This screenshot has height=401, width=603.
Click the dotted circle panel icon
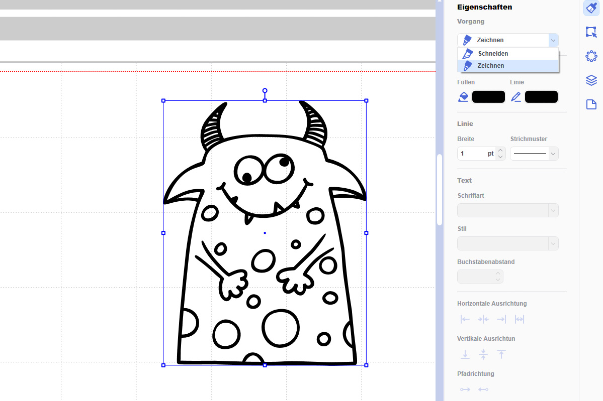tap(591, 56)
